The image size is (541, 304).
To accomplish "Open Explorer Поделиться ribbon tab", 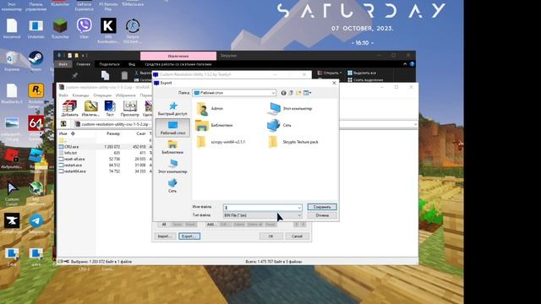I will [x=109, y=64].
